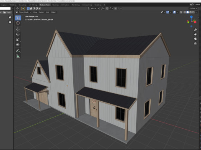Open the viewport Select menu
Viewport: 201px width, 150px height.
click(x=41, y=12)
